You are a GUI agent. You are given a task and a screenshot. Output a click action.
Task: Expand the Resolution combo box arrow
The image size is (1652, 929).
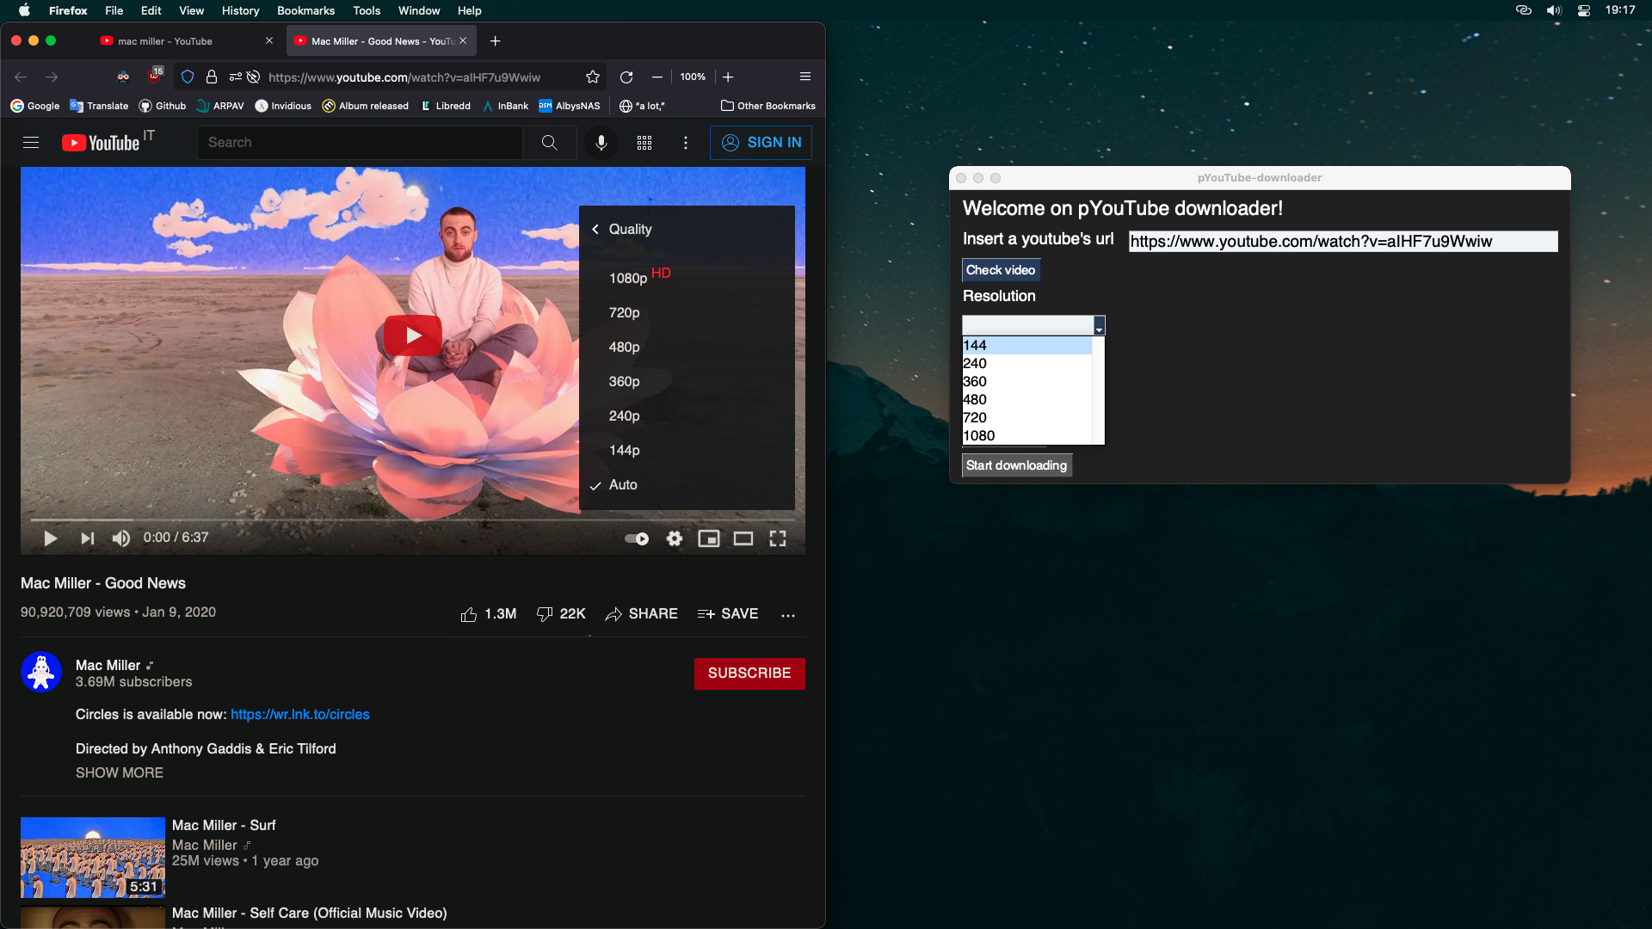tap(1099, 326)
